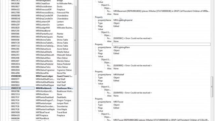Click the MRXTower REFR form value
The image size is (215, 121).
[x=161, y=120]
